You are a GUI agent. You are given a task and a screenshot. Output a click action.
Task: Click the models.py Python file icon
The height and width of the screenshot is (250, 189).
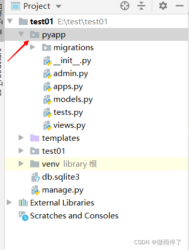coord(47,99)
